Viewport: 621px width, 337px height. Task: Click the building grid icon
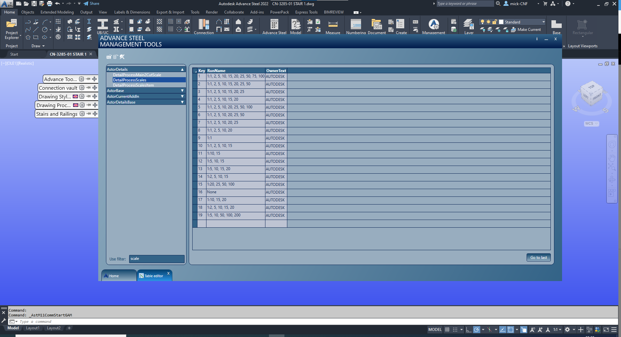tap(58, 22)
